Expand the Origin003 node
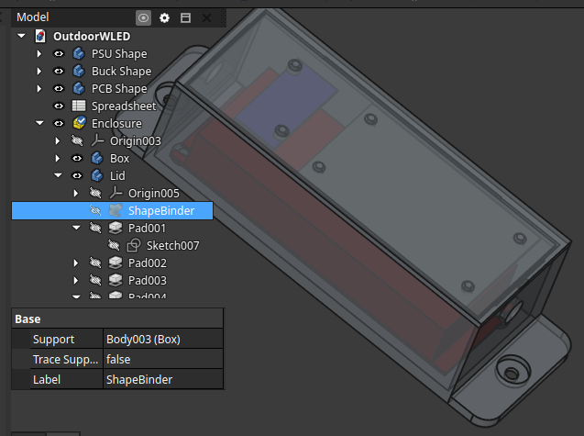The height and width of the screenshot is (436, 584). [x=58, y=140]
